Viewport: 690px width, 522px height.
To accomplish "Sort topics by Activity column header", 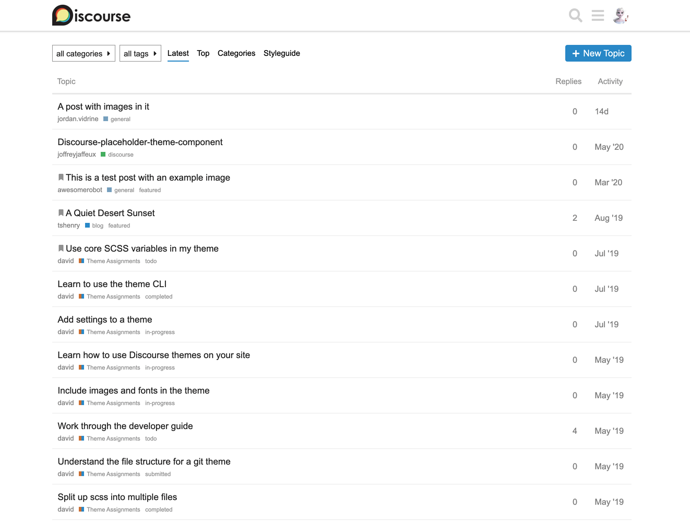I will 610,81.
